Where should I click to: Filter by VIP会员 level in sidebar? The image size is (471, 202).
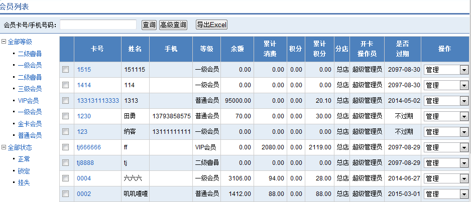pos(29,100)
